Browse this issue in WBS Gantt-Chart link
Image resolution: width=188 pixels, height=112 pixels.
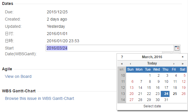39,98
